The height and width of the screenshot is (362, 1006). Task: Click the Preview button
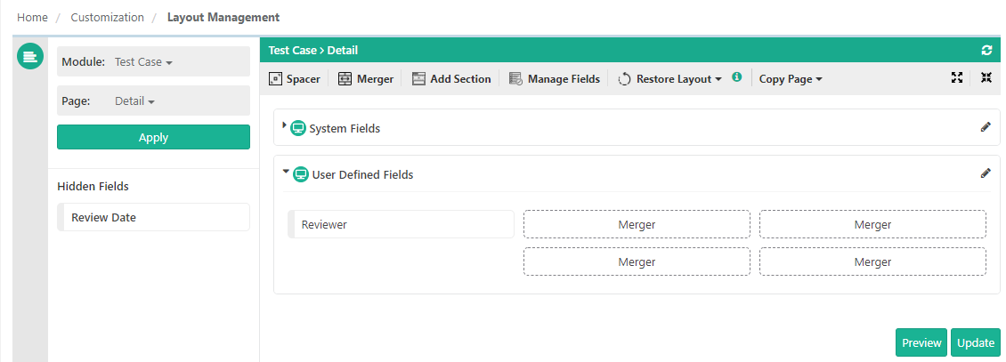coord(921,342)
